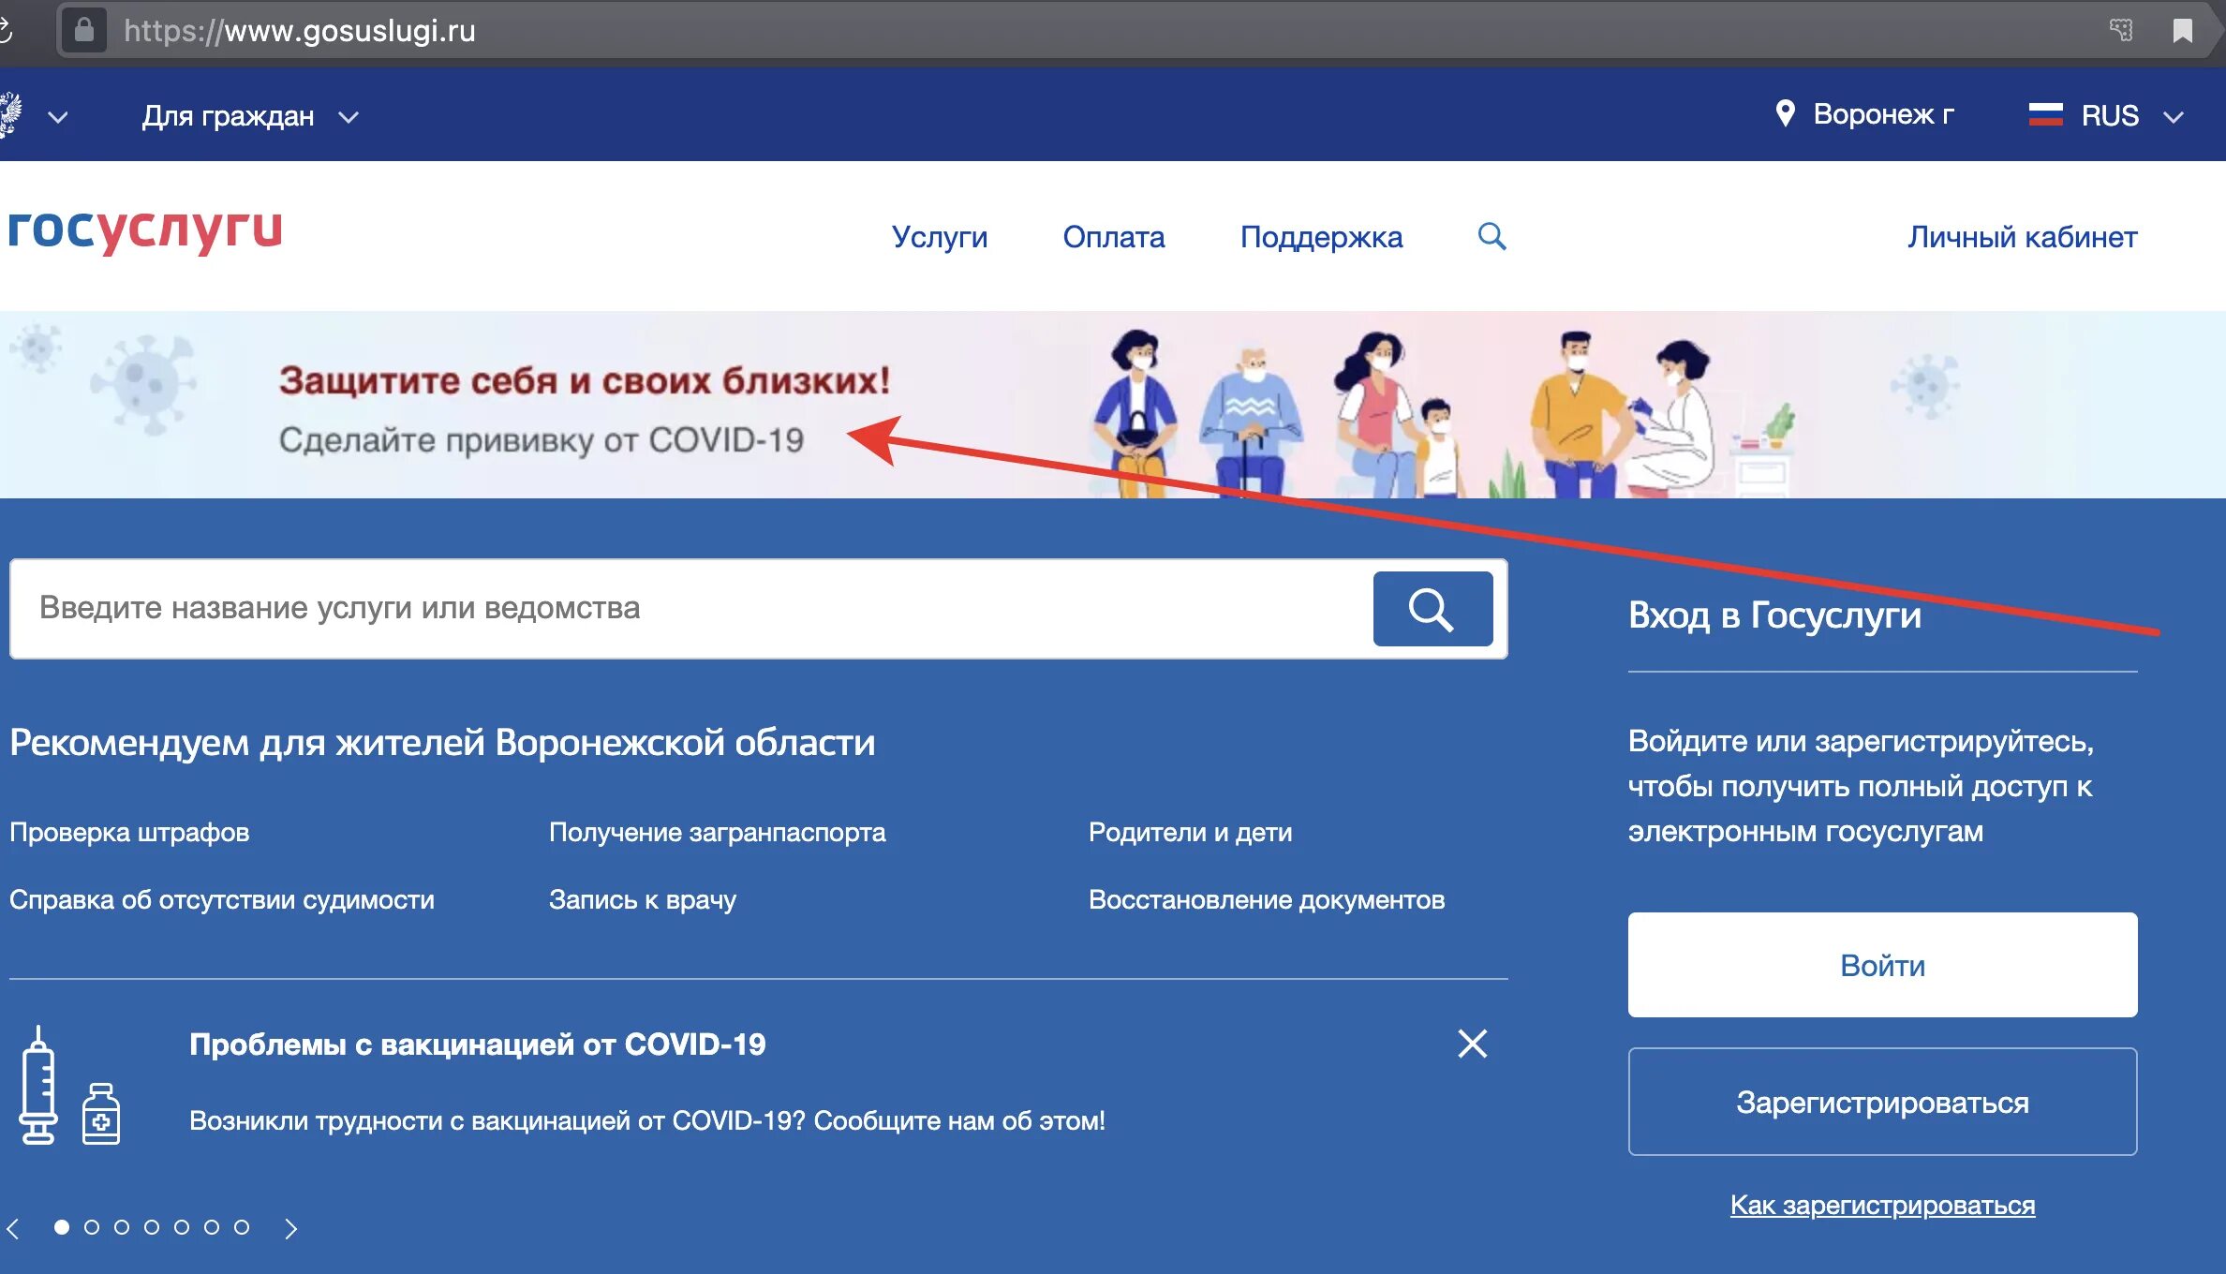Open the Услуги menu item
The height and width of the screenshot is (1274, 2226).
pos(939,237)
